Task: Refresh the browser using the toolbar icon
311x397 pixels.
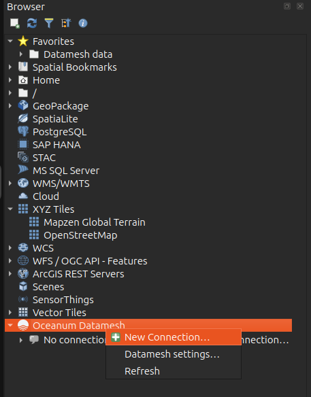Action: [x=32, y=23]
